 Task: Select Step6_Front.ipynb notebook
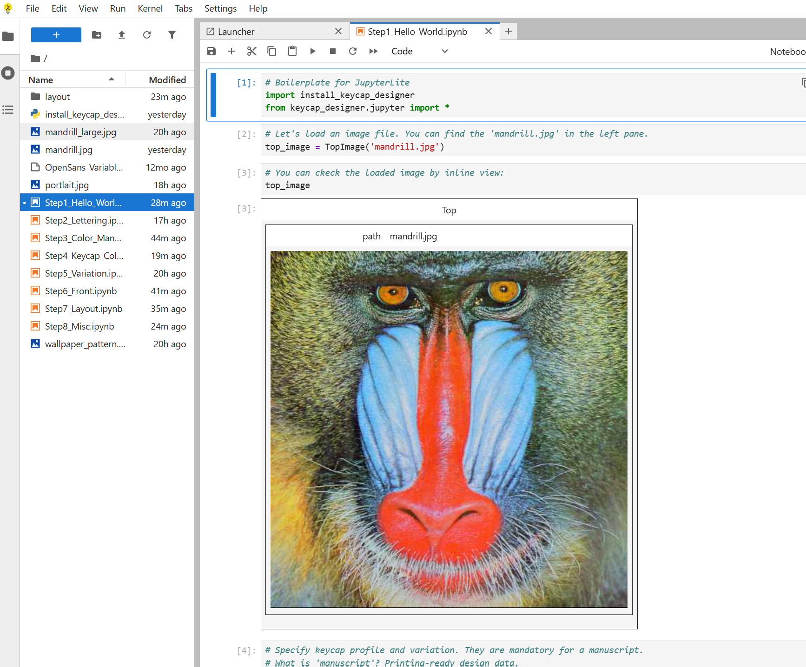(x=107, y=291)
